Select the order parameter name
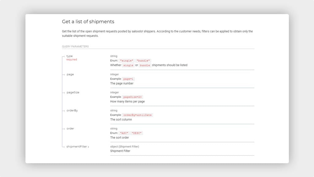 70,128
